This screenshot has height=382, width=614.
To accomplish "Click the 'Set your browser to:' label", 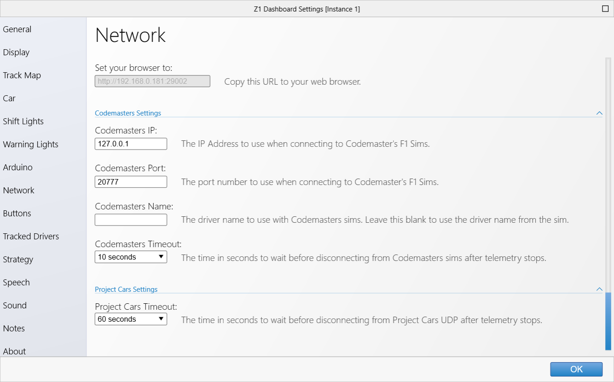I will coord(133,68).
